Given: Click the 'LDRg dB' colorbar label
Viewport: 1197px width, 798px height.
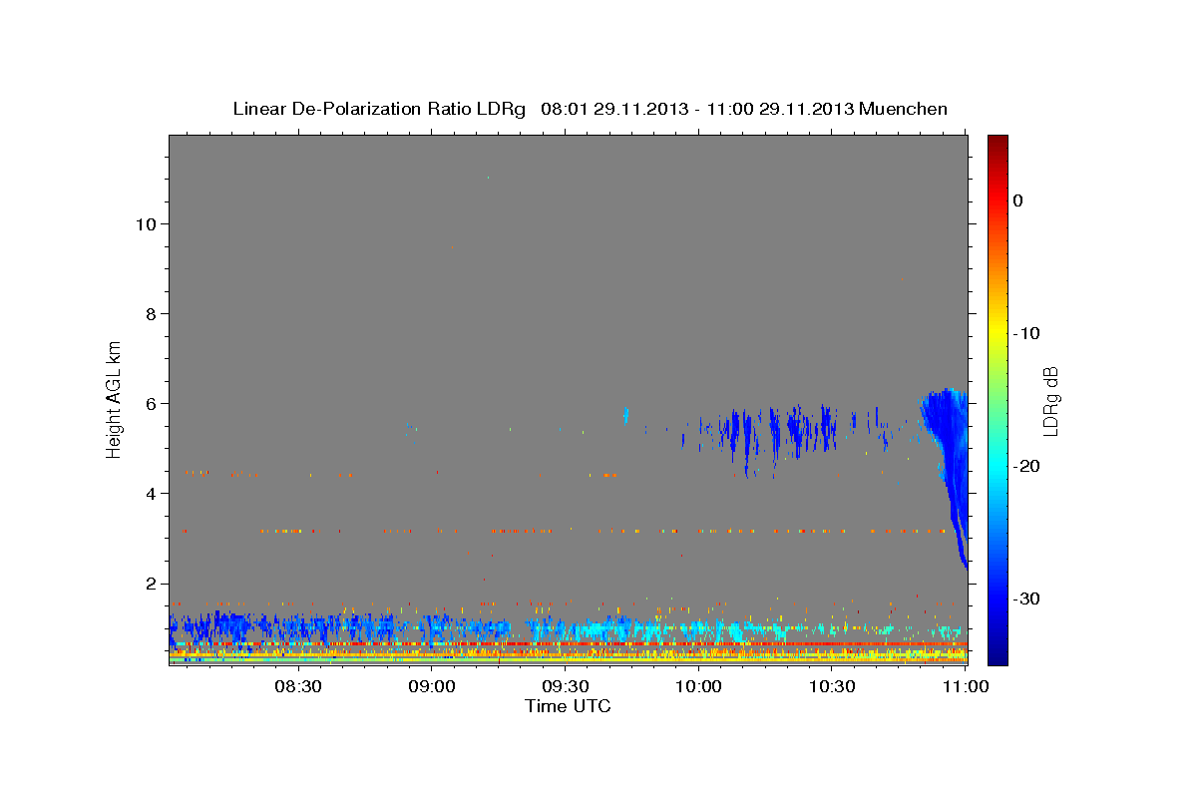Looking at the screenshot, I should [x=1050, y=400].
